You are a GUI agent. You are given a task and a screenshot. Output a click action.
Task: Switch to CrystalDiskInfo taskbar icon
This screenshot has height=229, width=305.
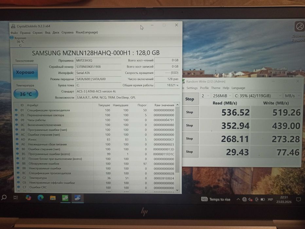click(x=78, y=198)
